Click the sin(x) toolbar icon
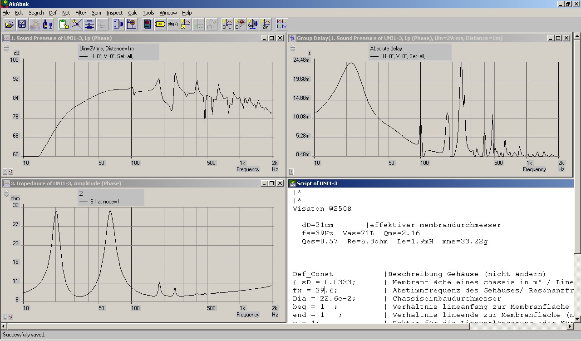Image resolution: width=581 pixels, height=341 pixels. 172,25
